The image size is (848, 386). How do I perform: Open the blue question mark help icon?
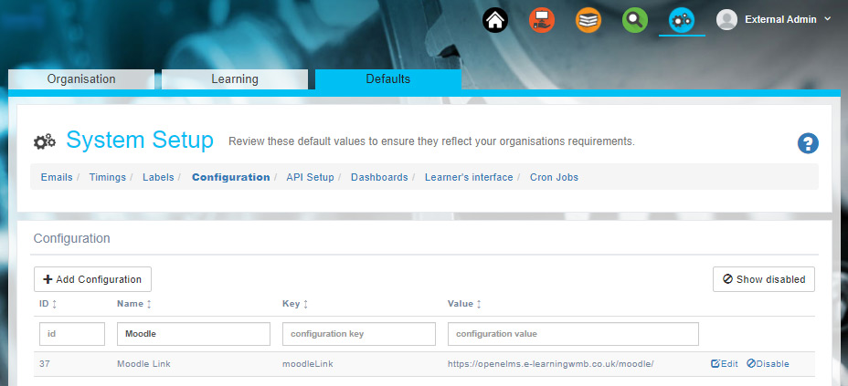click(808, 143)
